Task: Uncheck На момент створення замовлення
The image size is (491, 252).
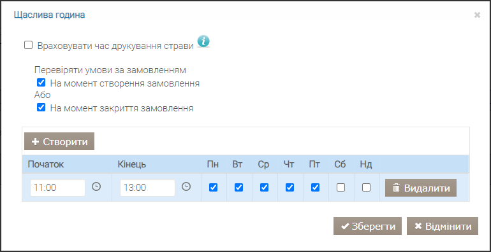Action: (41, 83)
